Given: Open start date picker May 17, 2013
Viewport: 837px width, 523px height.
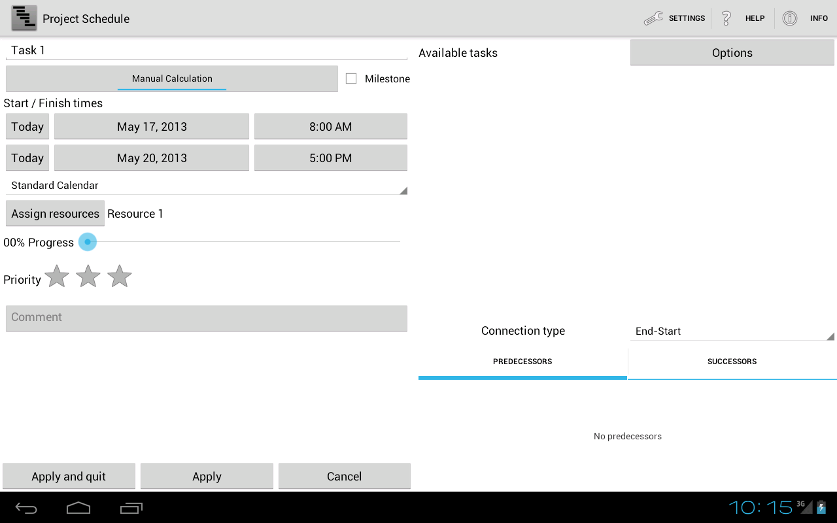Looking at the screenshot, I should coord(152,127).
